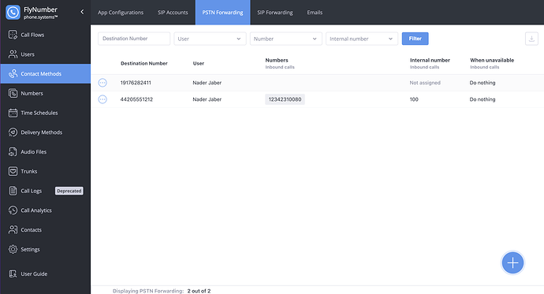Viewport: 544px width, 294px height.
Task: Open the Users section icon
Action: [13, 54]
